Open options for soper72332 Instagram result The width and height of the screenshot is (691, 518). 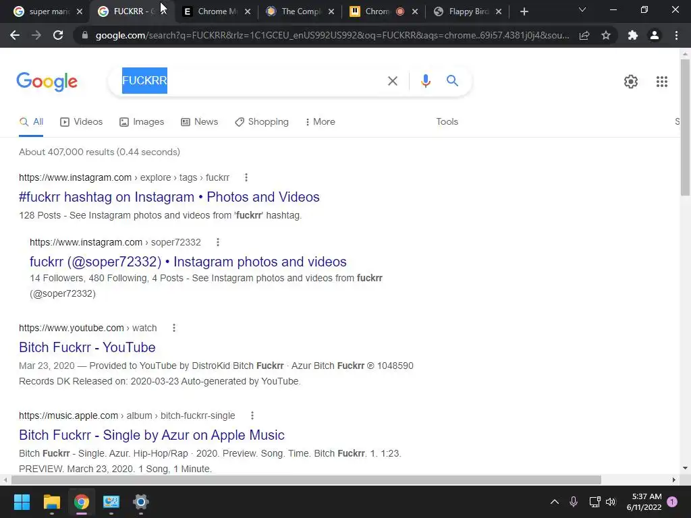tap(218, 242)
